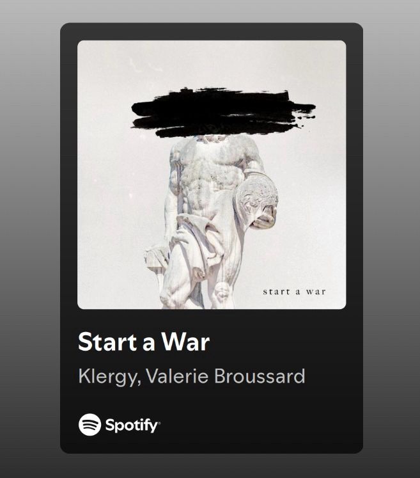Open the song title Start a War
Viewport: 420px width, 478px height.
(144, 342)
